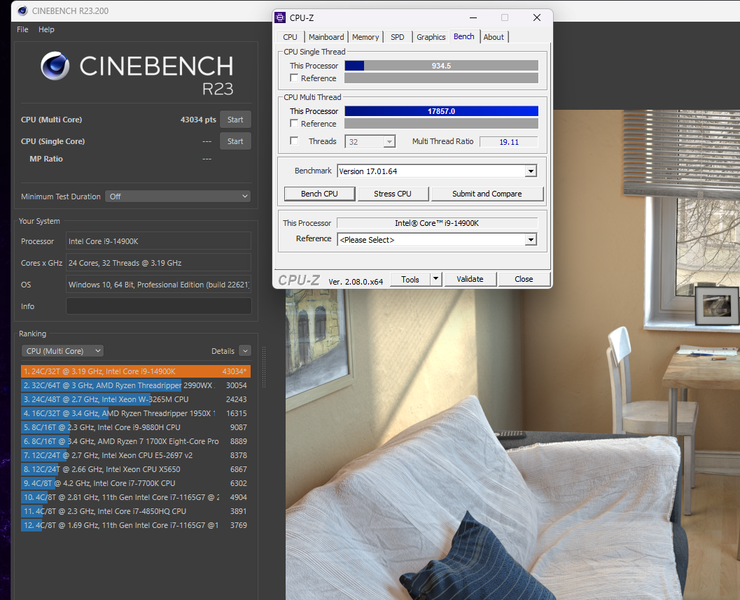Click the Multi Thread Reference bar

pos(441,124)
